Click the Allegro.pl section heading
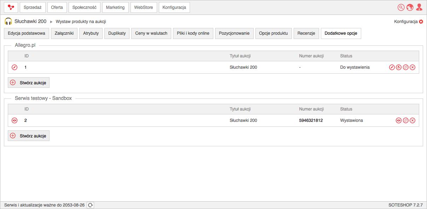 [x=25, y=45]
